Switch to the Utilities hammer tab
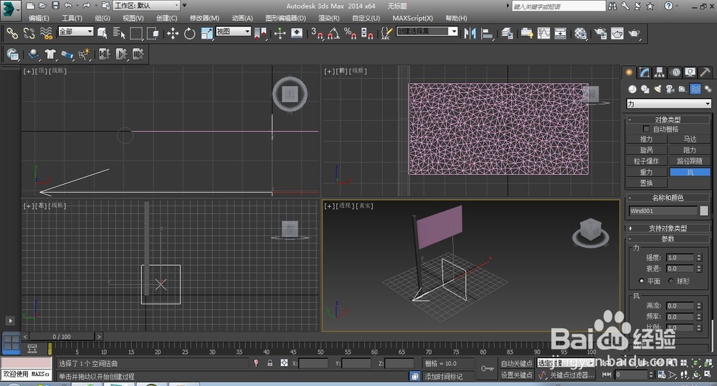This screenshot has width=717, height=386. pos(705,72)
